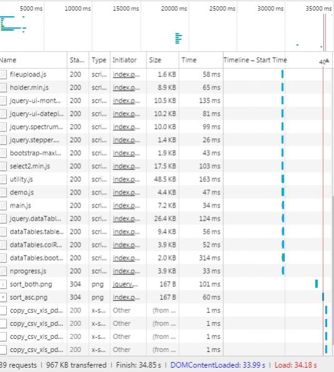The height and width of the screenshot is (372, 334).
Task: Click the 20000 ms cluster in overview
Action: pos(178,39)
